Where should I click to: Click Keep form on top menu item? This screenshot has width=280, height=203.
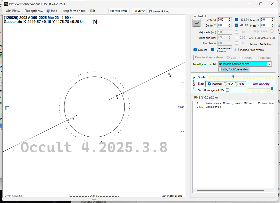click(74, 11)
